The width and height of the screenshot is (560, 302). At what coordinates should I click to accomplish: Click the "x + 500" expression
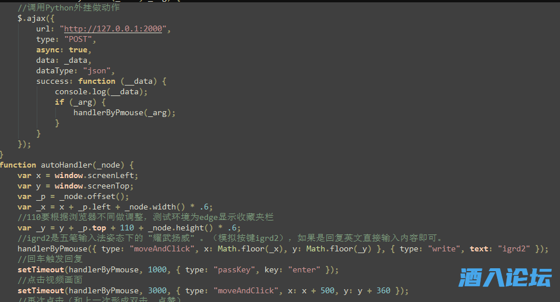click(x=318, y=291)
